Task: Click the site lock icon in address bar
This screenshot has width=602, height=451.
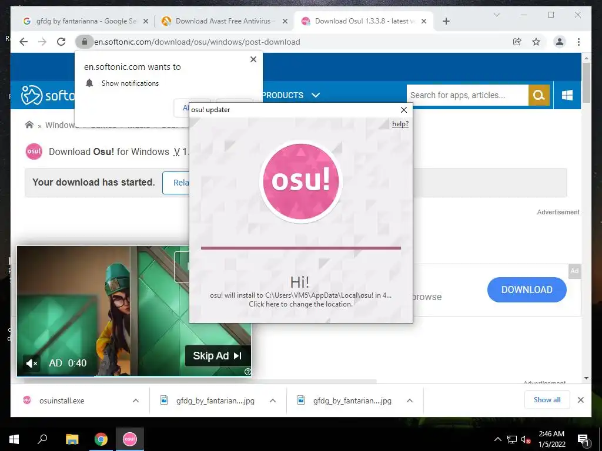Action: pos(85,42)
